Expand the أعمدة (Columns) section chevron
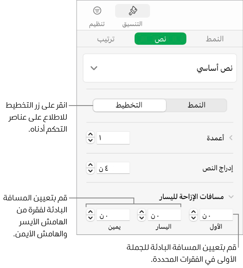The width and height of the screenshot is (243, 268). (231, 138)
